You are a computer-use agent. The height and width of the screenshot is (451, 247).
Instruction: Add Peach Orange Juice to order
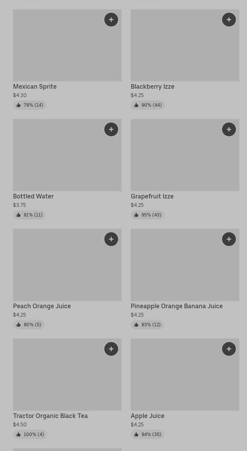111,239
